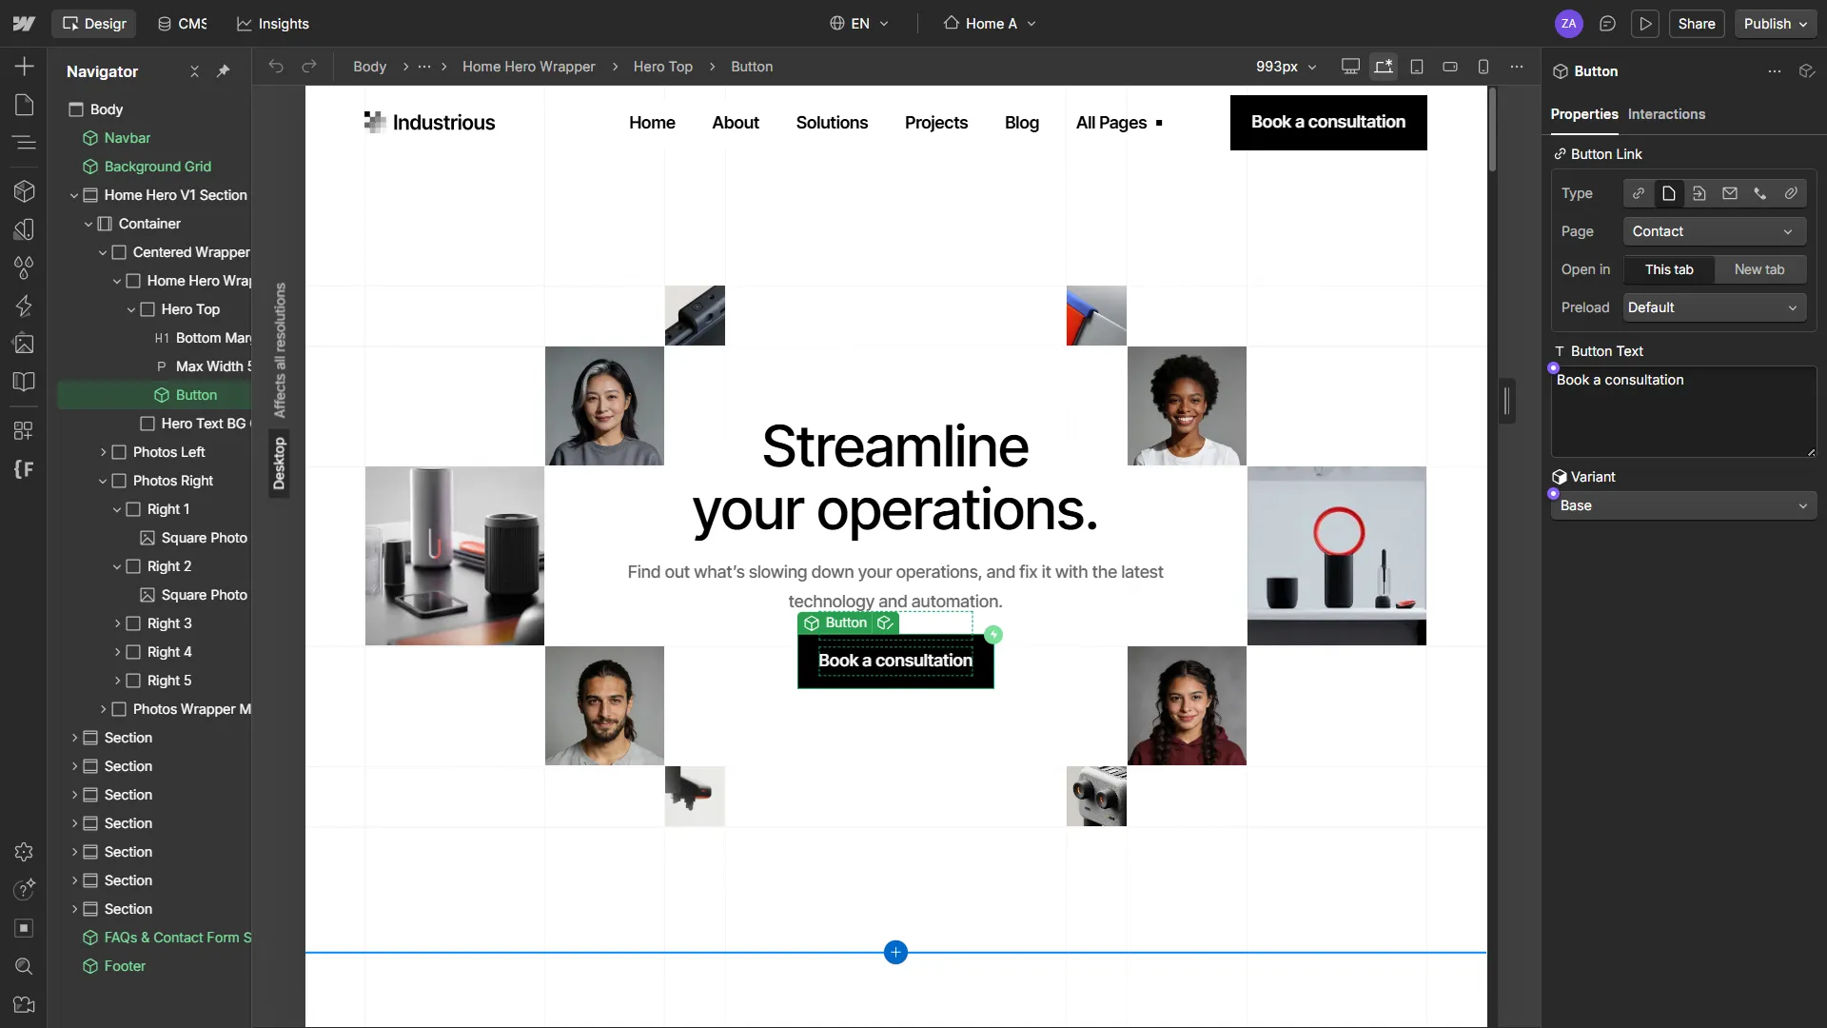
Task: Switch to the CMS tab
Action: 182,24
